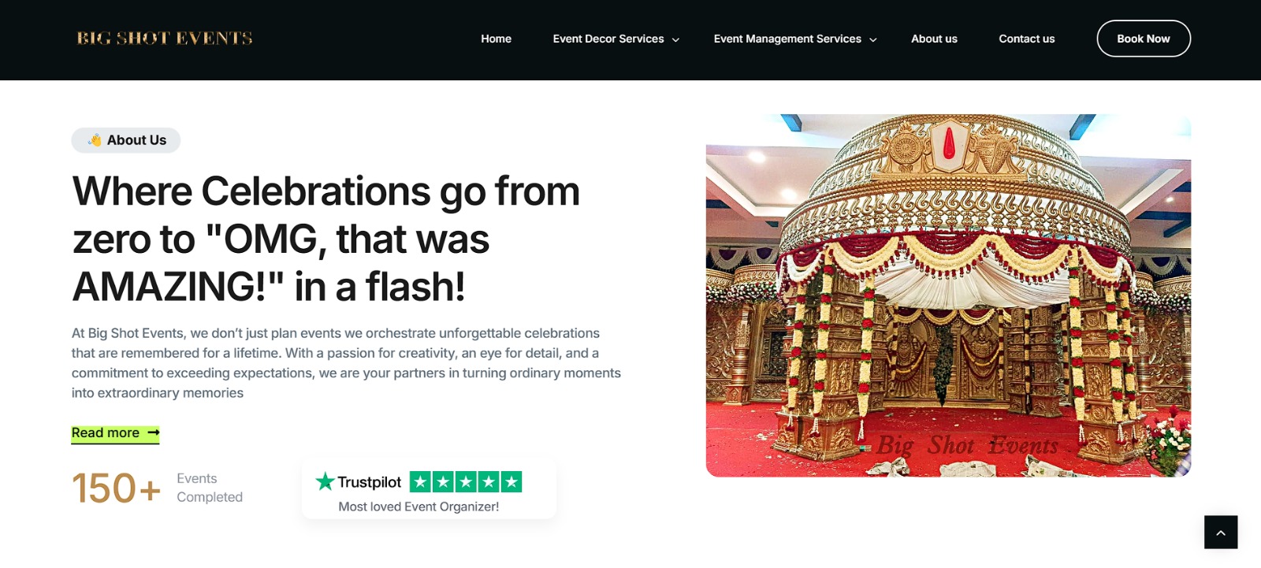This screenshot has height=568, width=1261.
Task: Go to the About us page
Action: click(x=934, y=39)
